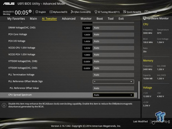Switch to the Main tab
Viewport: 172px width, 129px height.
click(33, 19)
